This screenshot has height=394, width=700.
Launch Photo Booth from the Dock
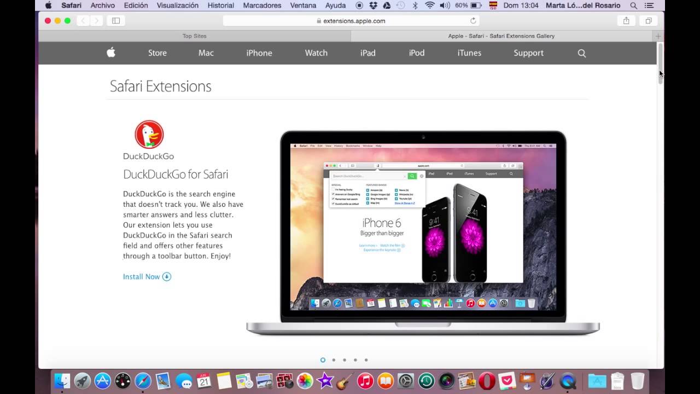click(x=284, y=381)
